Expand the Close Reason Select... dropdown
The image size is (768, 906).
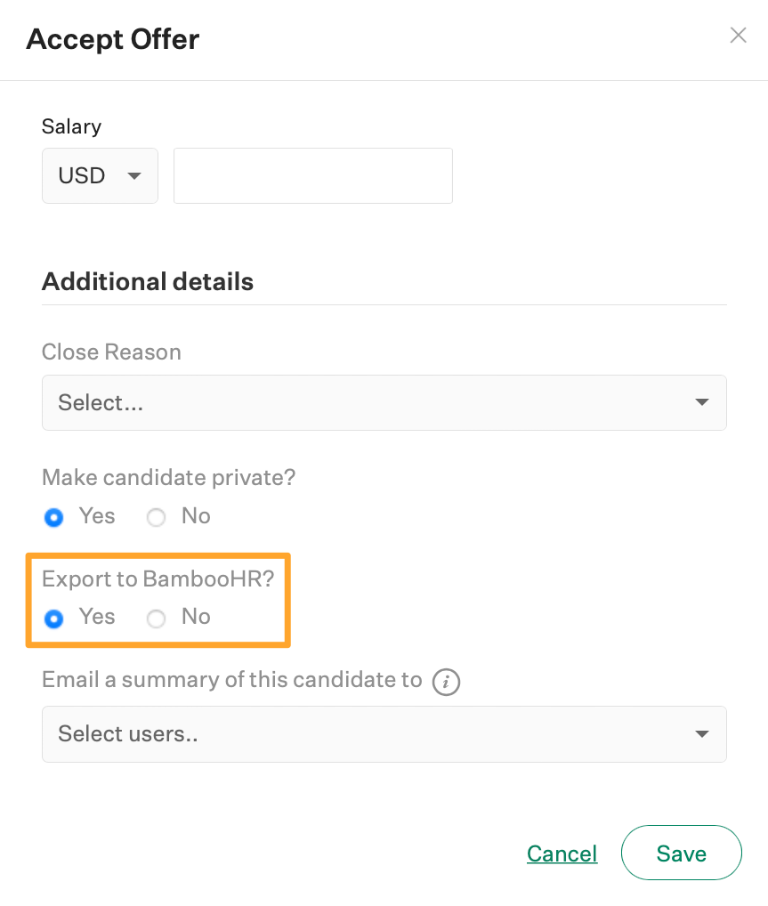point(384,402)
